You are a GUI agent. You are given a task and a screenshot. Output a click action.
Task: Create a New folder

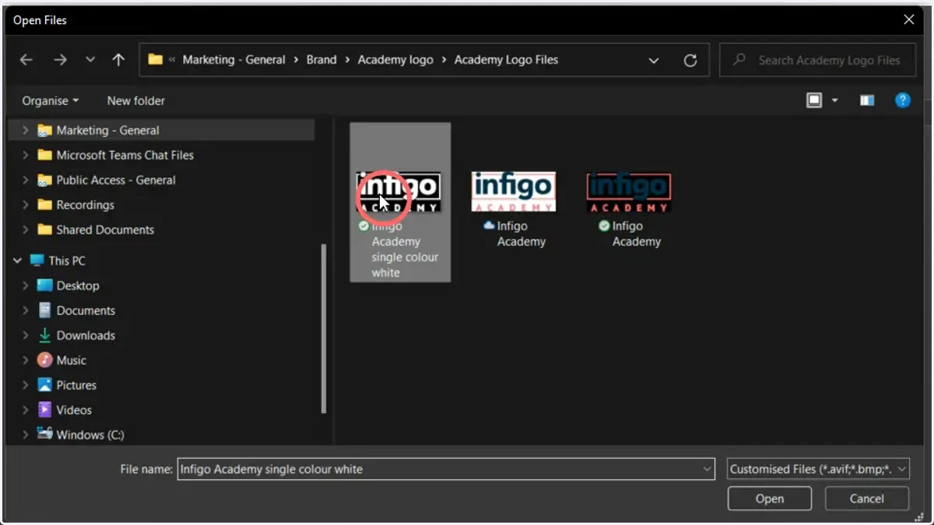click(135, 100)
